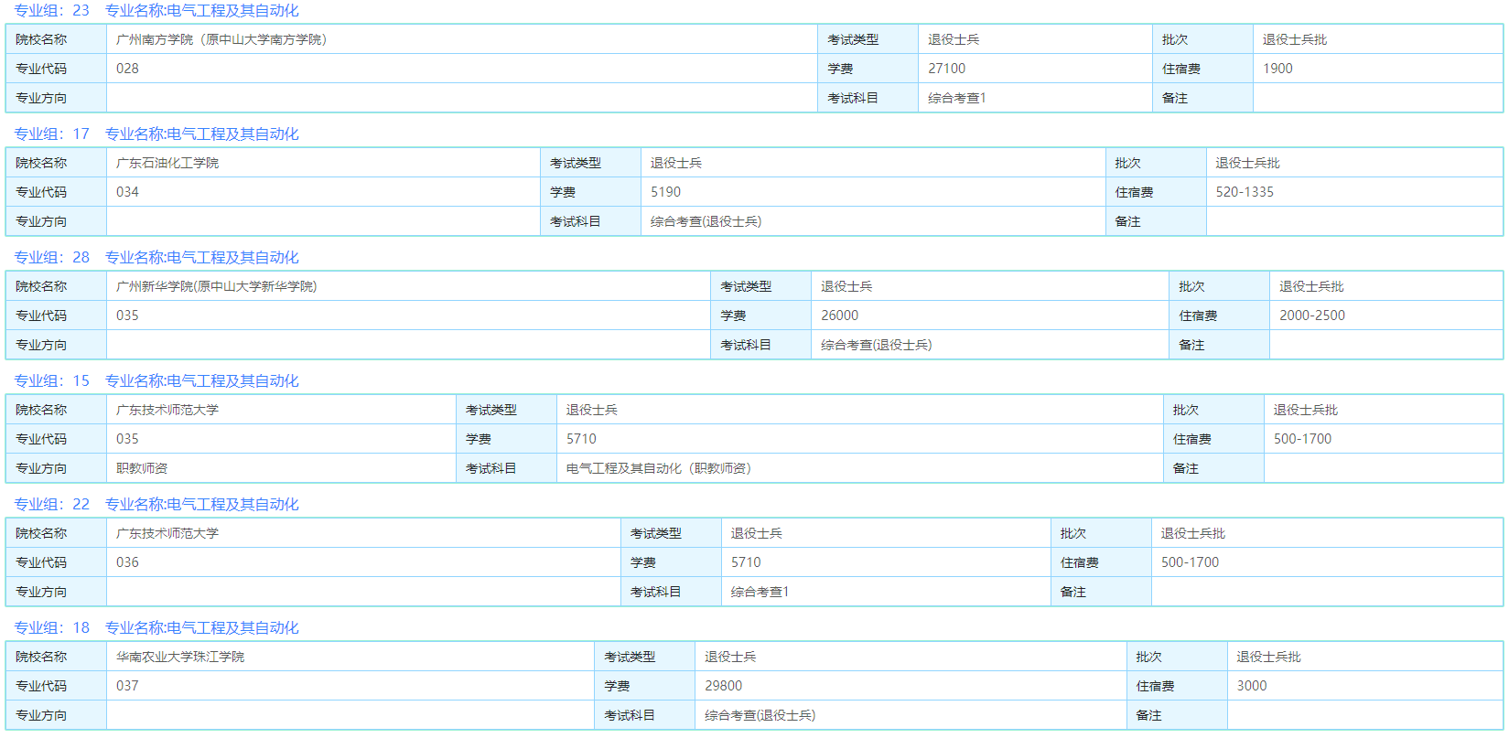Click exam subject 电气工程及其自动化（职教师资）
Screen dimensions: 1509x738
[x=659, y=468]
